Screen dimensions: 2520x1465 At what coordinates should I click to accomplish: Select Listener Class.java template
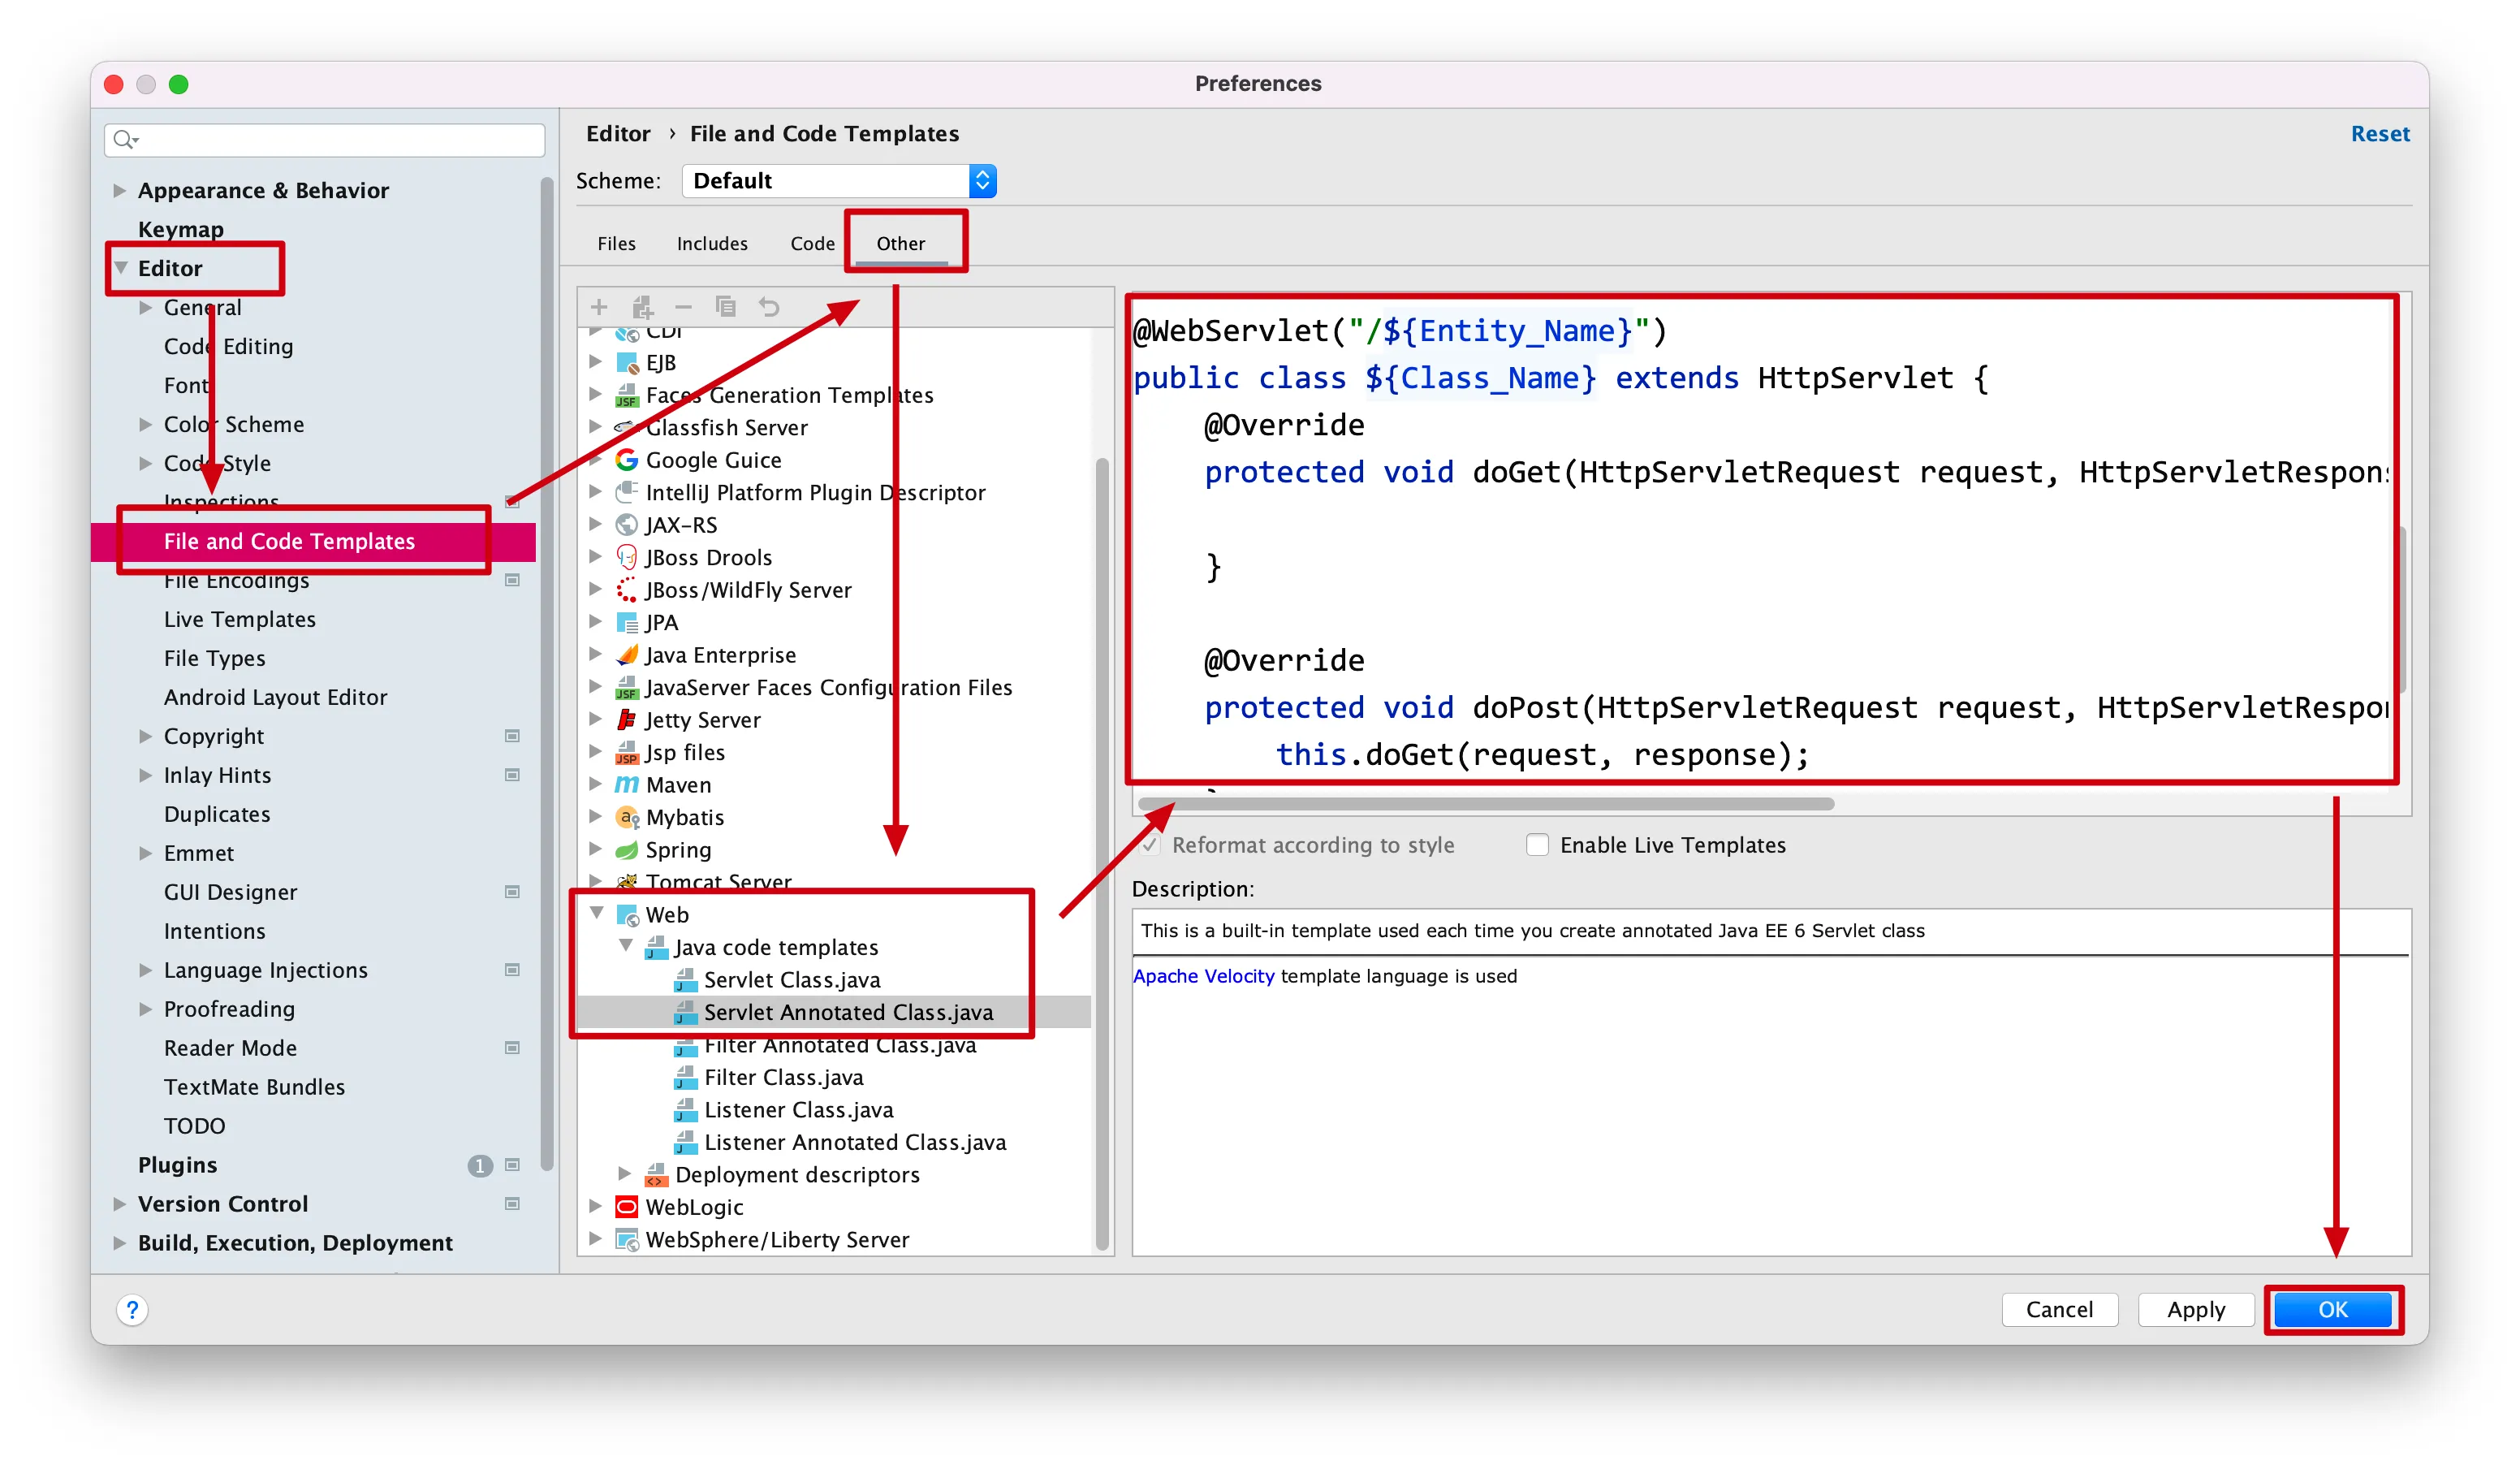(x=799, y=1110)
